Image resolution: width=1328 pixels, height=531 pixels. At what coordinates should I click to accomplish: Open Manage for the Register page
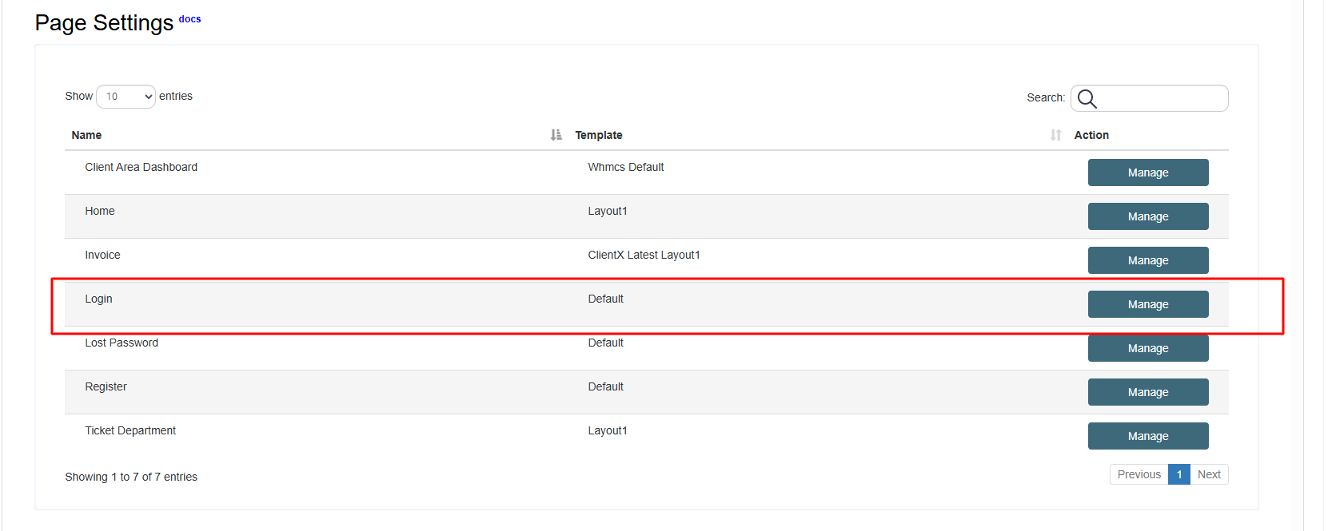tap(1147, 392)
